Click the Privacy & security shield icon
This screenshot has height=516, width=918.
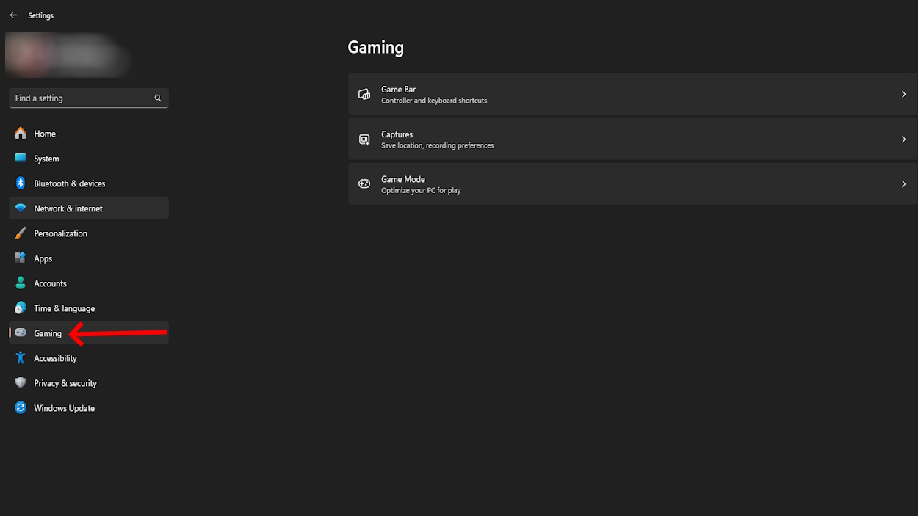21,383
